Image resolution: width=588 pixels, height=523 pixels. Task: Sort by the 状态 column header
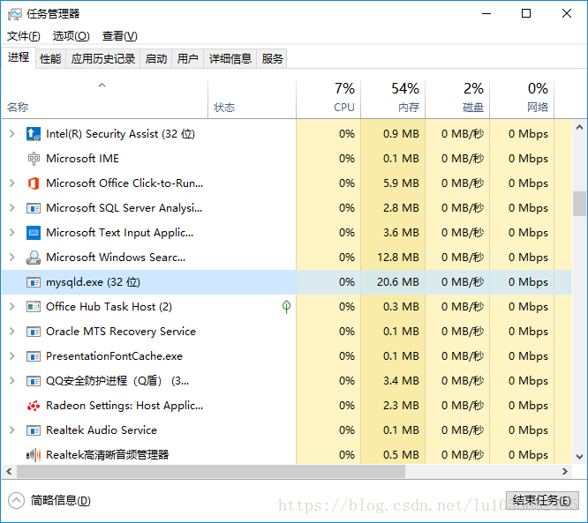[252, 100]
